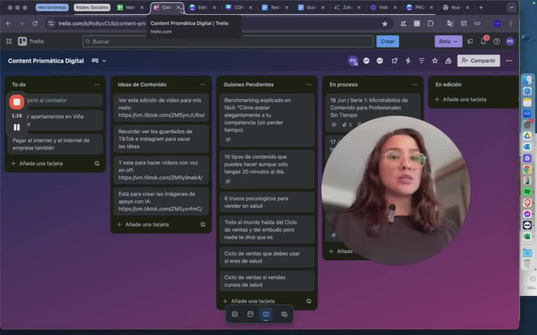Open the board view switcher chevron

pos(104,61)
